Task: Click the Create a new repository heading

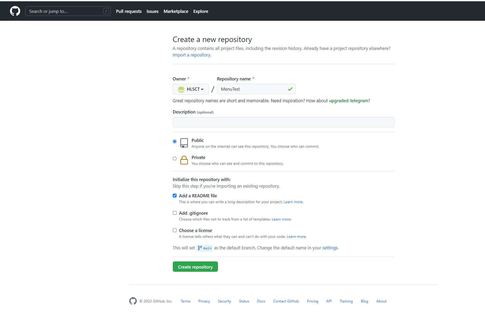Action: (212, 39)
